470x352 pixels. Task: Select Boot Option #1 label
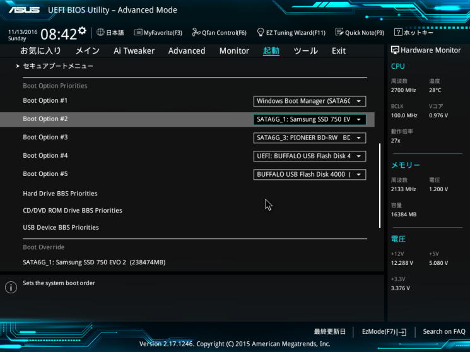pos(45,100)
